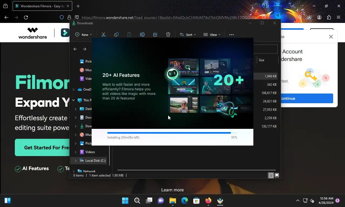
Task: Expand the Documents tree node chevron
Action: pos(75,118)
